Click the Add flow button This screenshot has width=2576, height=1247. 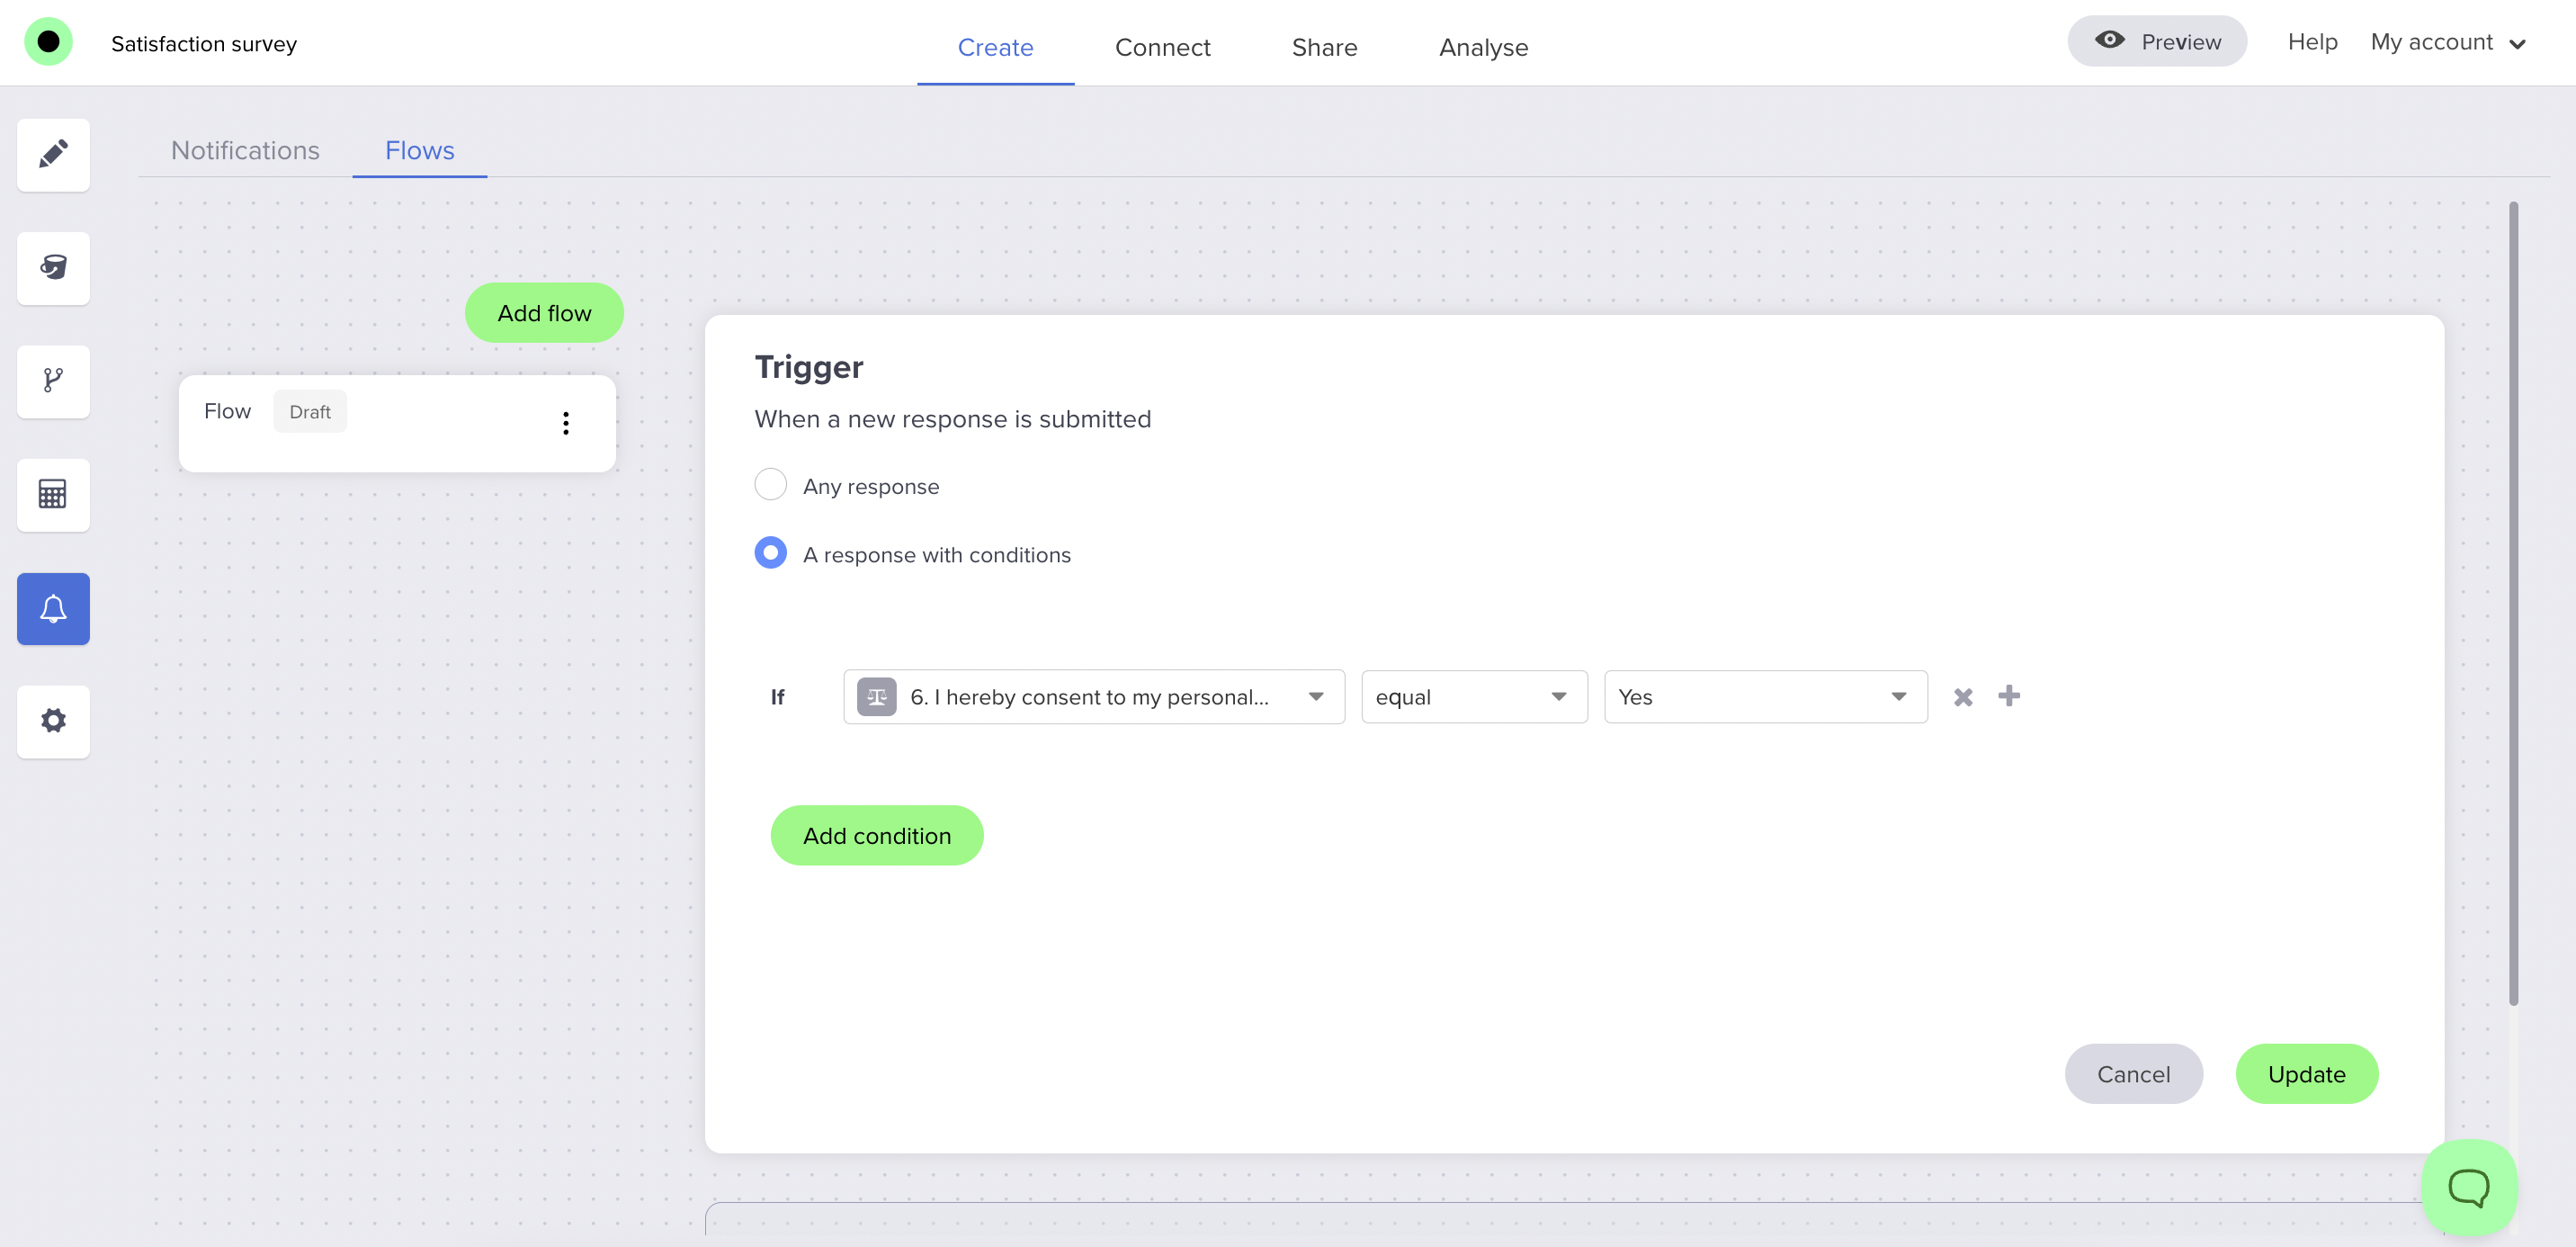(x=544, y=313)
